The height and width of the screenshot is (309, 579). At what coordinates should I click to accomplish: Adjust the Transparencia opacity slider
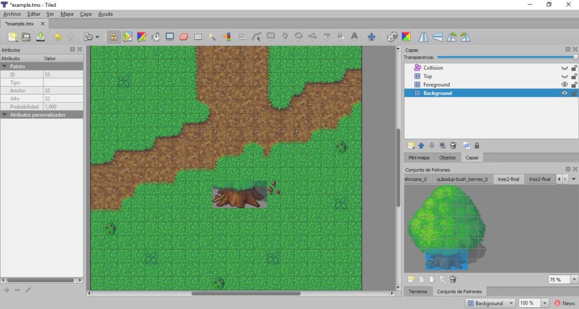coord(507,57)
